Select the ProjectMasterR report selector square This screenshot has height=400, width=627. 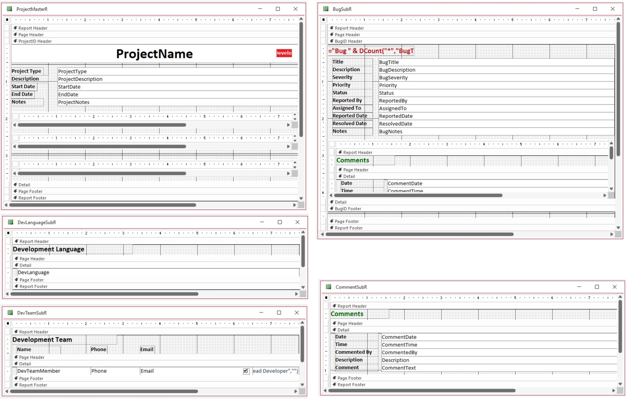click(7, 20)
